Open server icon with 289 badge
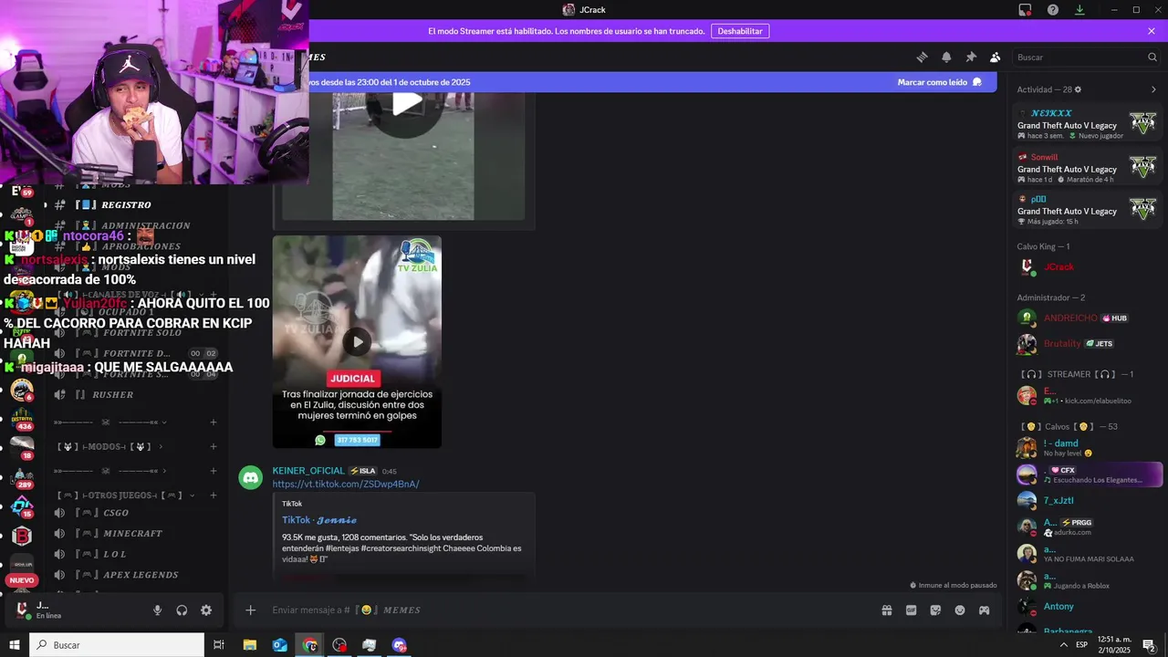The width and height of the screenshot is (1168, 657). pyautogui.click(x=22, y=477)
